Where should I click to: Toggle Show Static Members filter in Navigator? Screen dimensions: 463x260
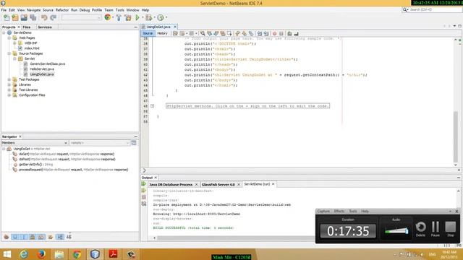coord(24,237)
